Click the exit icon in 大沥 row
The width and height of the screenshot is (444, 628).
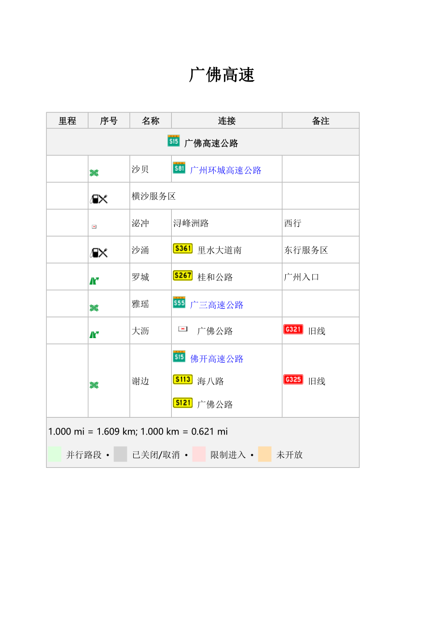tap(94, 334)
